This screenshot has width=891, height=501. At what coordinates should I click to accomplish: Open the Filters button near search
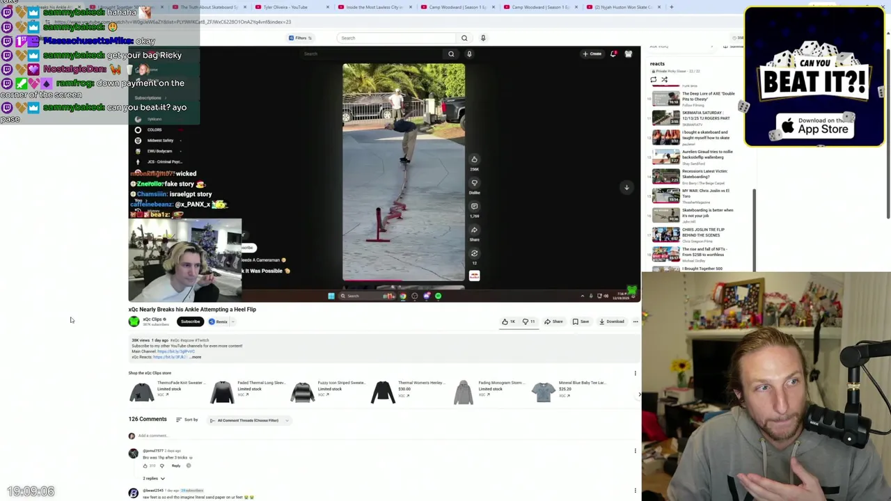pos(301,38)
